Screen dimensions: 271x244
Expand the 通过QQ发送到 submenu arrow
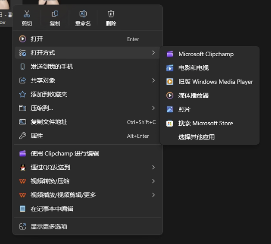pos(153,167)
